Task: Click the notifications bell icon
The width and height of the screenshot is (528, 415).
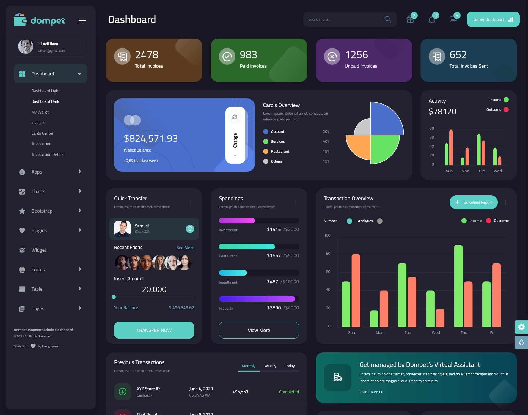Action: pos(431,19)
